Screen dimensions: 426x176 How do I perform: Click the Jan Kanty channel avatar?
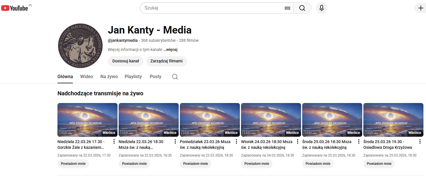point(80,46)
